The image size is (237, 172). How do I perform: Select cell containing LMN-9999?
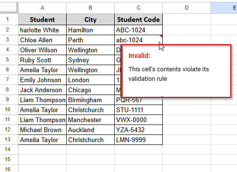(138, 140)
